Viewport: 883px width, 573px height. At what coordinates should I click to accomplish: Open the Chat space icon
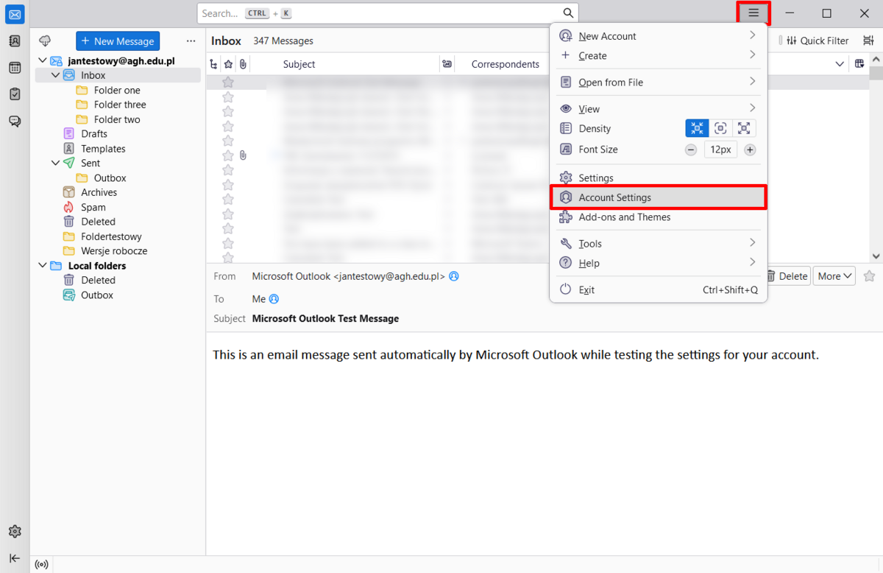tap(15, 121)
